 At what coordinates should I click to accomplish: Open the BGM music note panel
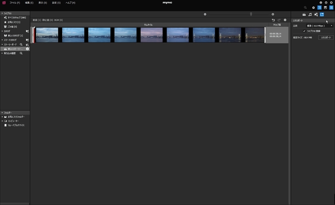(310, 15)
